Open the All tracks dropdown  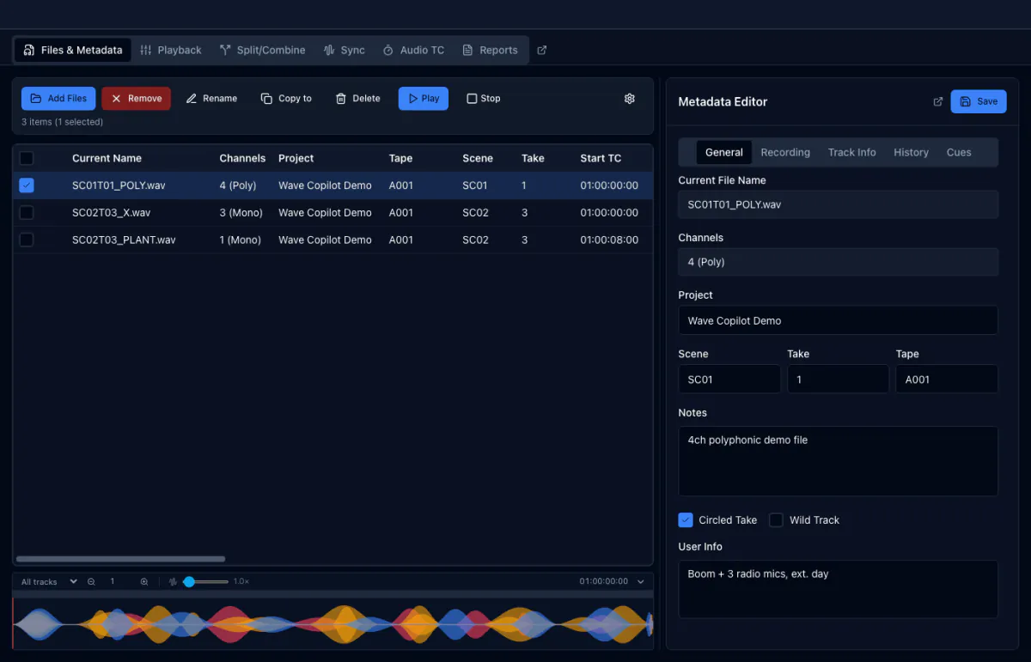(x=49, y=581)
